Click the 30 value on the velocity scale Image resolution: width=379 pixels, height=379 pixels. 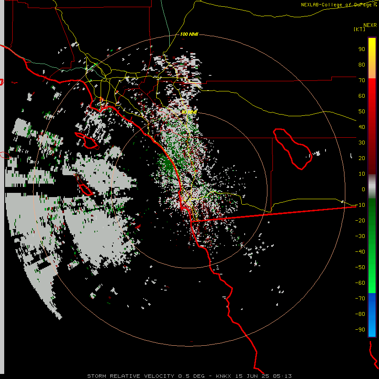(362, 143)
